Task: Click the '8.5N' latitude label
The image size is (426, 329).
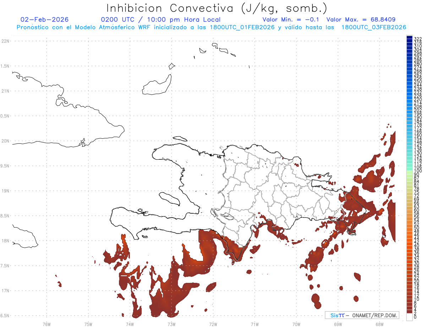Action: click(x=5, y=216)
